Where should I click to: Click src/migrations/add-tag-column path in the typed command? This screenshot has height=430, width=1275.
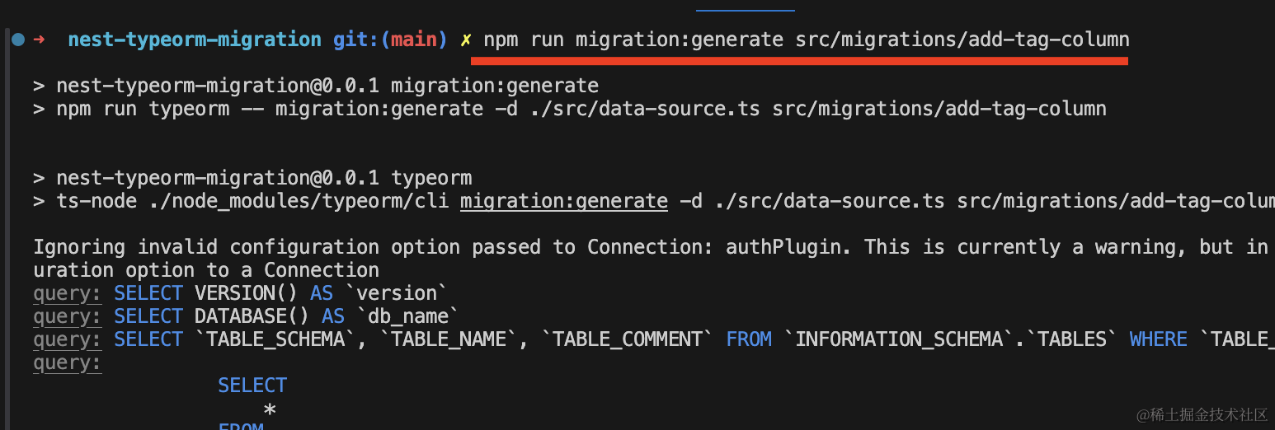(962, 40)
